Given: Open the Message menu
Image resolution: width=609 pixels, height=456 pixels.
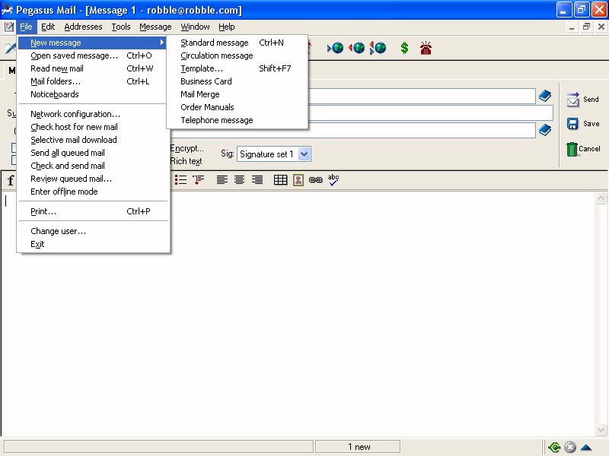Looking at the screenshot, I should tap(155, 27).
